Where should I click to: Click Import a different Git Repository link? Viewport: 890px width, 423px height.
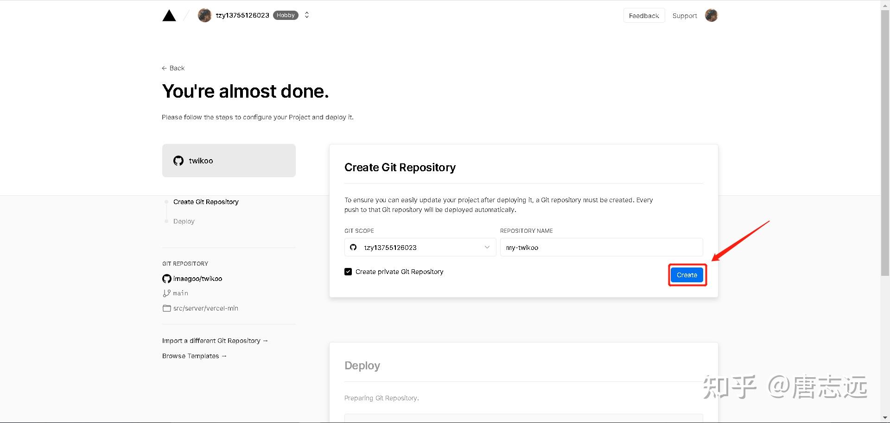click(x=215, y=341)
